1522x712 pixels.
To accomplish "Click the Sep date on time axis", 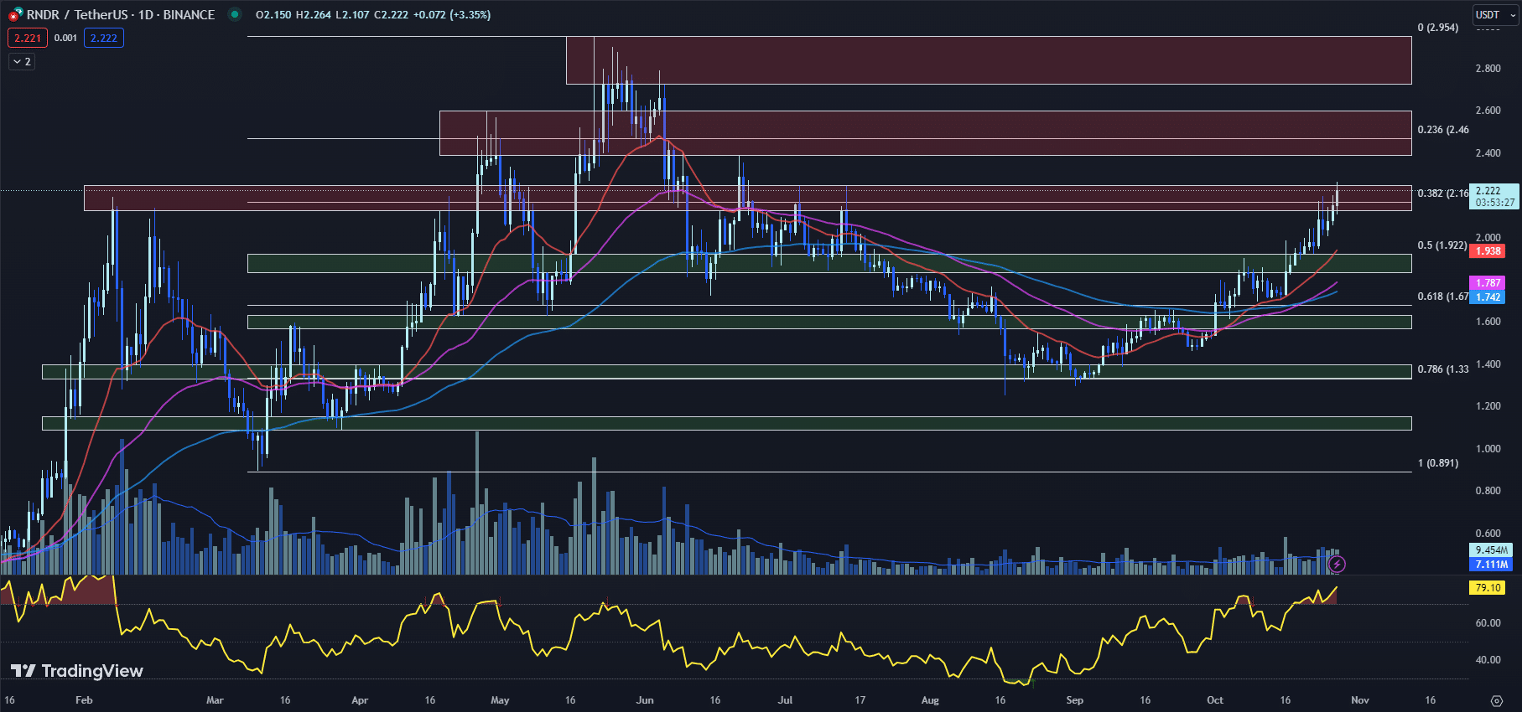I will (1074, 700).
